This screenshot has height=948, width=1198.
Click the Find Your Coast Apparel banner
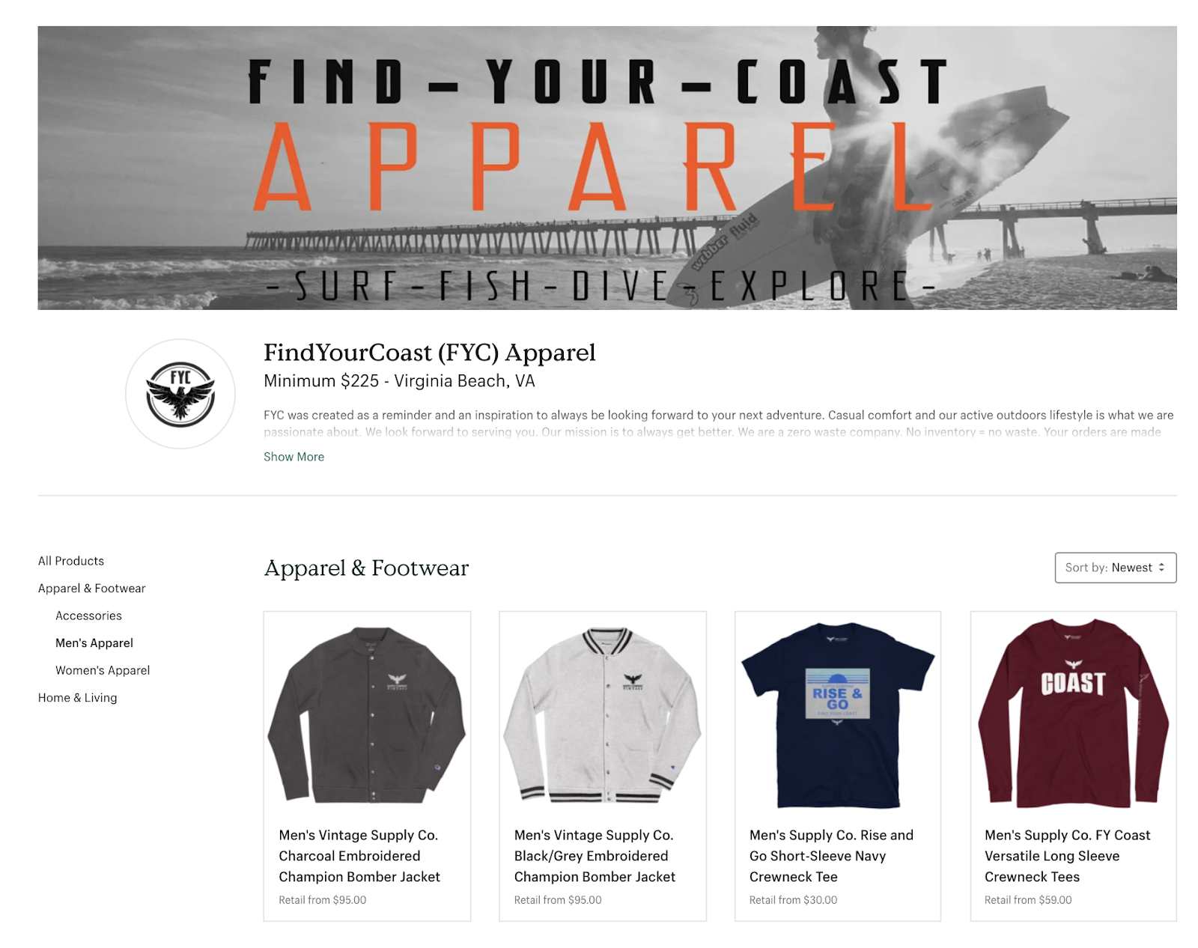click(x=607, y=168)
